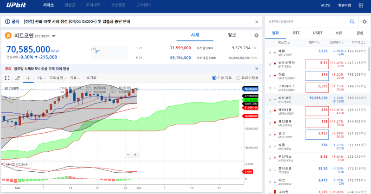Select 트레이딩뷰 radio button
This screenshot has height=194, width=371.
[238, 78]
